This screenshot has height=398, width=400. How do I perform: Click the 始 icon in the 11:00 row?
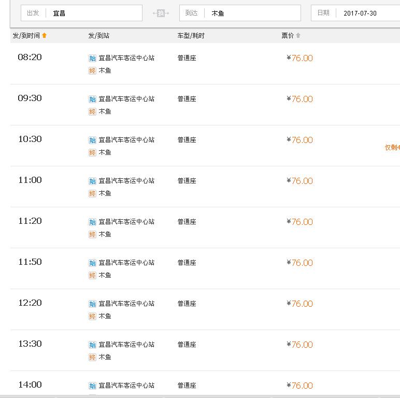point(92,181)
